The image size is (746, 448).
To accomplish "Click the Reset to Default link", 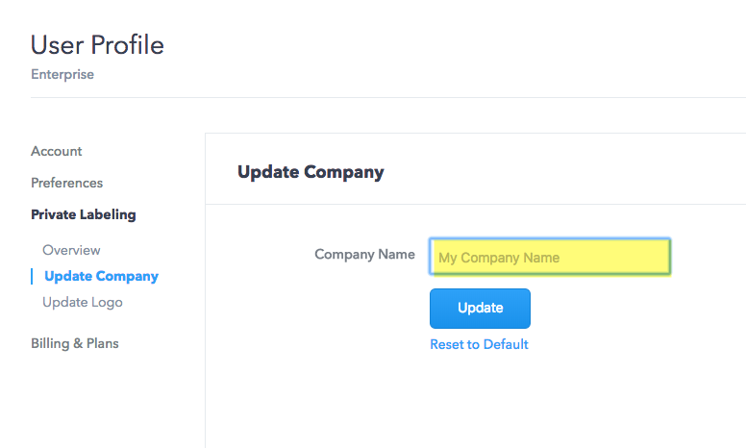I will (479, 344).
